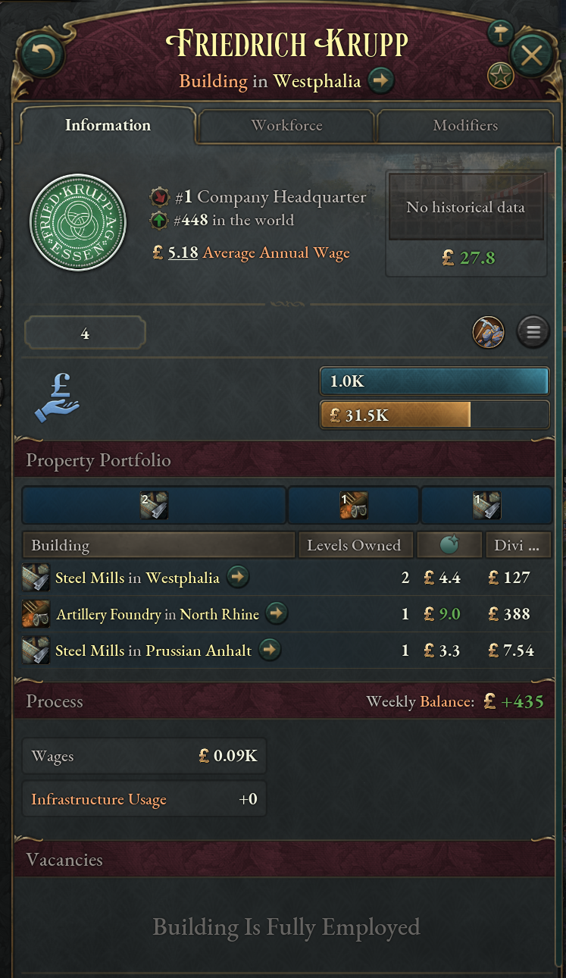The image size is (566, 978).
Task: Click the gold £31.5K progress bar
Action: coord(434,415)
